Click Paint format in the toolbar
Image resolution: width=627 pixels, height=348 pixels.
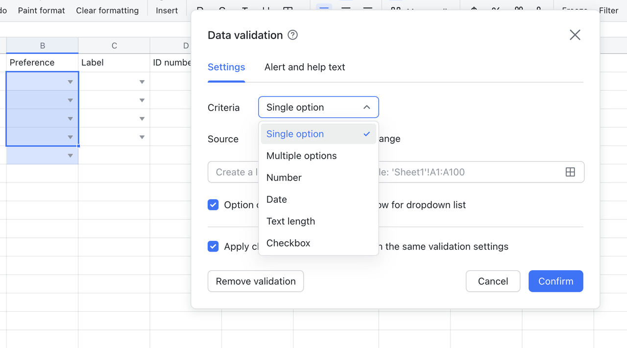tap(41, 10)
